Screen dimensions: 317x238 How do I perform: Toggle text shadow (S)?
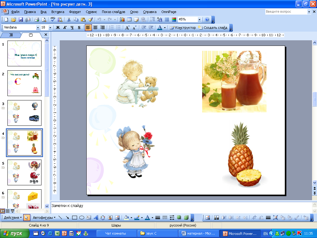pyautogui.click(x=79, y=28)
